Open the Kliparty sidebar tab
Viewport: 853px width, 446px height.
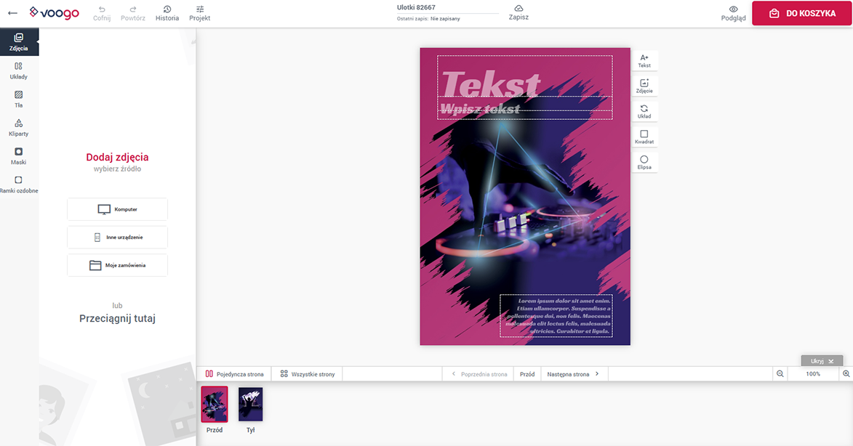coord(19,127)
